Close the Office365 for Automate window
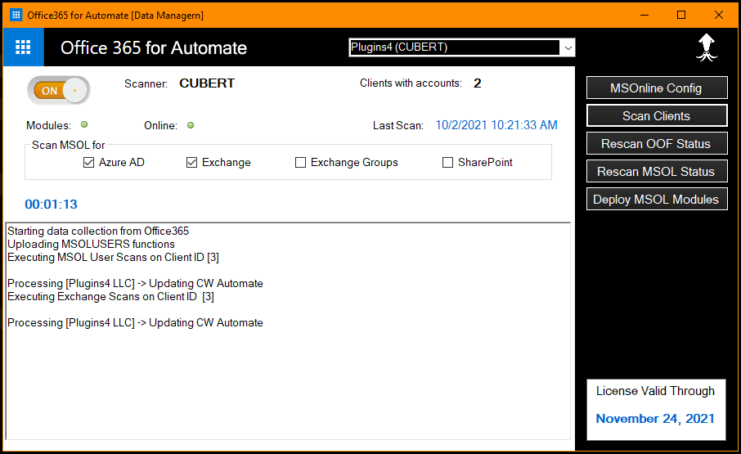This screenshot has height=454, width=741. (x=718, y=15)
